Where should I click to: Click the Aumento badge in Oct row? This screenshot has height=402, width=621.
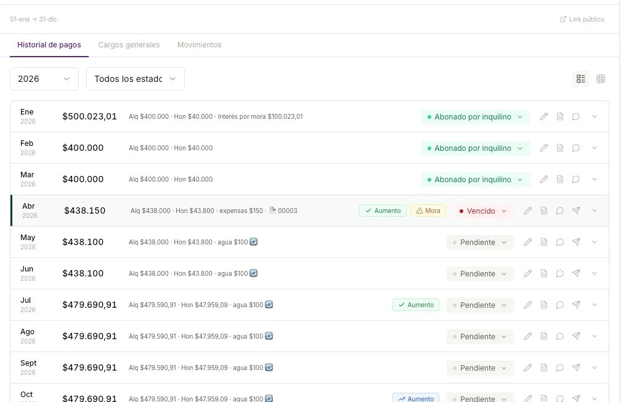(416, 398)
